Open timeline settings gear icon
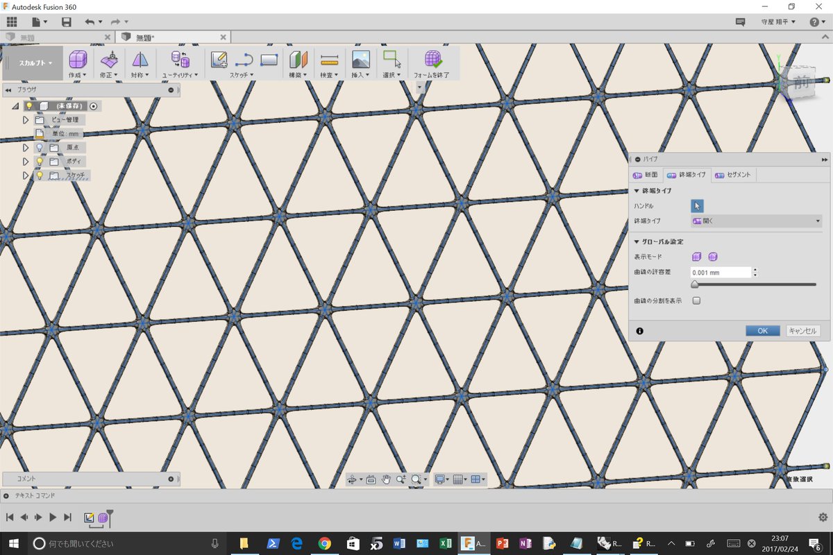833x555 pixels. tap(823, 518)
